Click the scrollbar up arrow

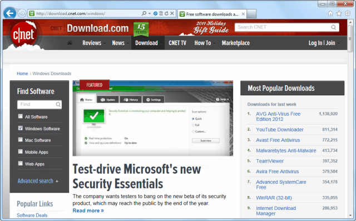coord(350,22)
